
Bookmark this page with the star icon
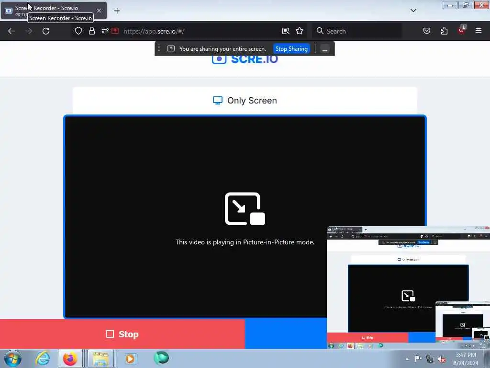click(x=300, y=31)
